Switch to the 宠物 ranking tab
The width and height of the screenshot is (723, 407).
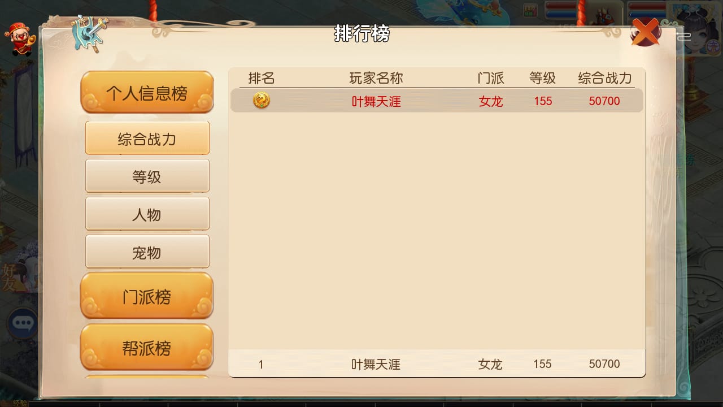(x=147, y=252)
